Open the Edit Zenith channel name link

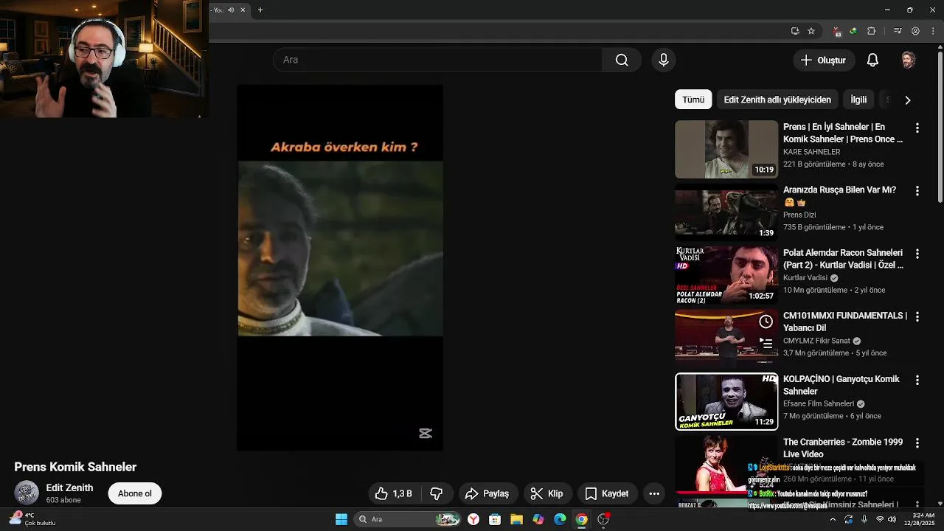pyautogui.click(x=69, y=487)
